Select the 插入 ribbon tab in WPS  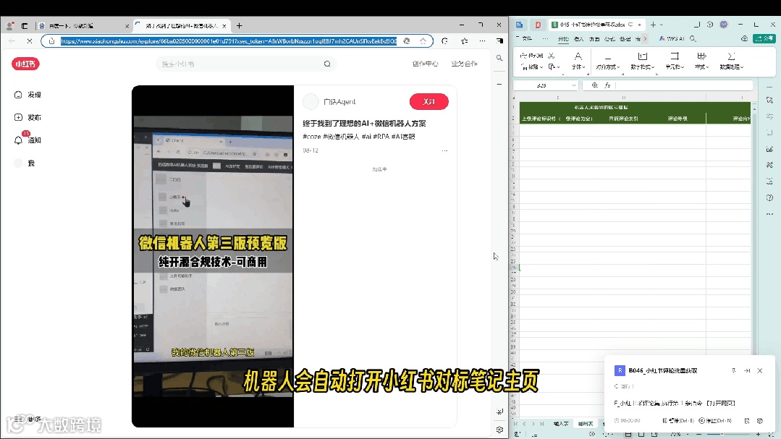tap(578, 39)
